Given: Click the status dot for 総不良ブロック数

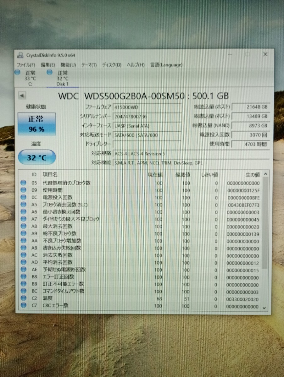Looking at the screenshot, I should [x=23, y=234].
